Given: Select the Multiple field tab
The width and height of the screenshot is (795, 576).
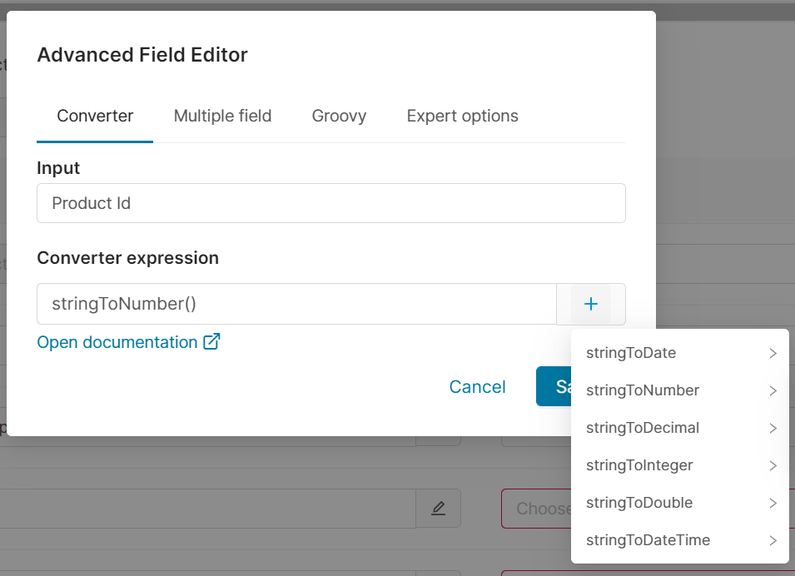Looking at the screenshot, I should tap(222, 116).
